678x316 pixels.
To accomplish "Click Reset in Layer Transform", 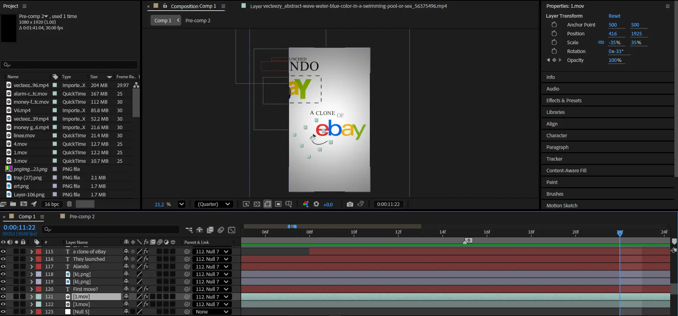I will coord(614,16).
